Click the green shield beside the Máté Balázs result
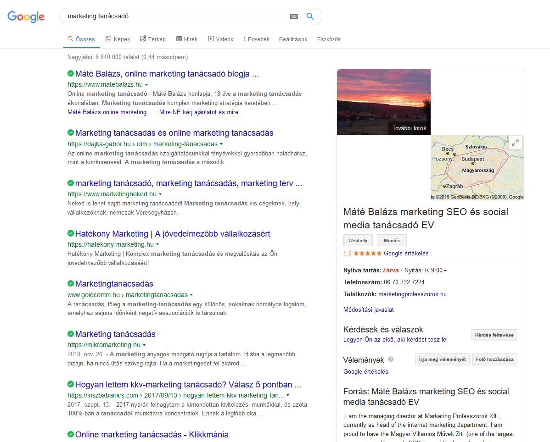 pos(71,73)
